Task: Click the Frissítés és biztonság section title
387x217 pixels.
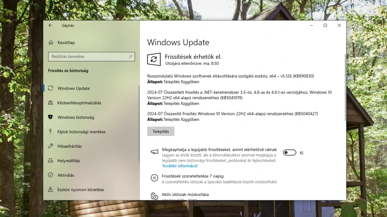Action: (68, 70)
